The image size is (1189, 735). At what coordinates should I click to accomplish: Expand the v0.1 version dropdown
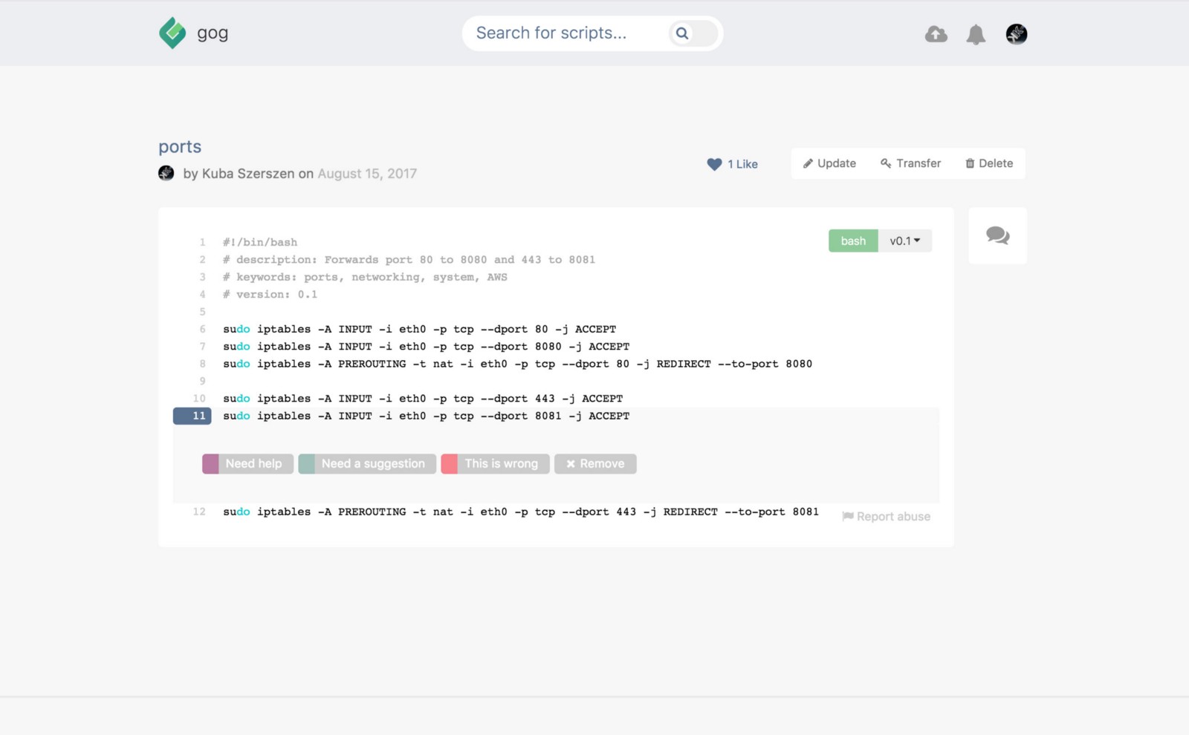(905, 241)
